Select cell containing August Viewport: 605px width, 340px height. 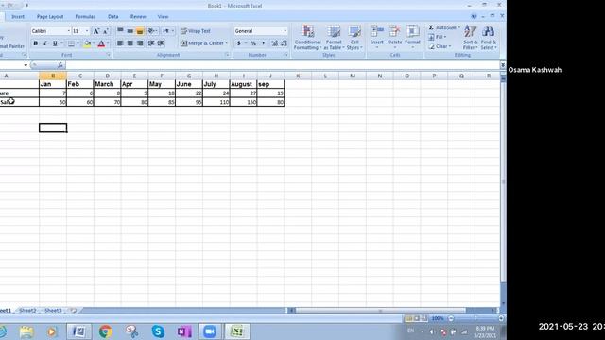[x=244, y=84]
